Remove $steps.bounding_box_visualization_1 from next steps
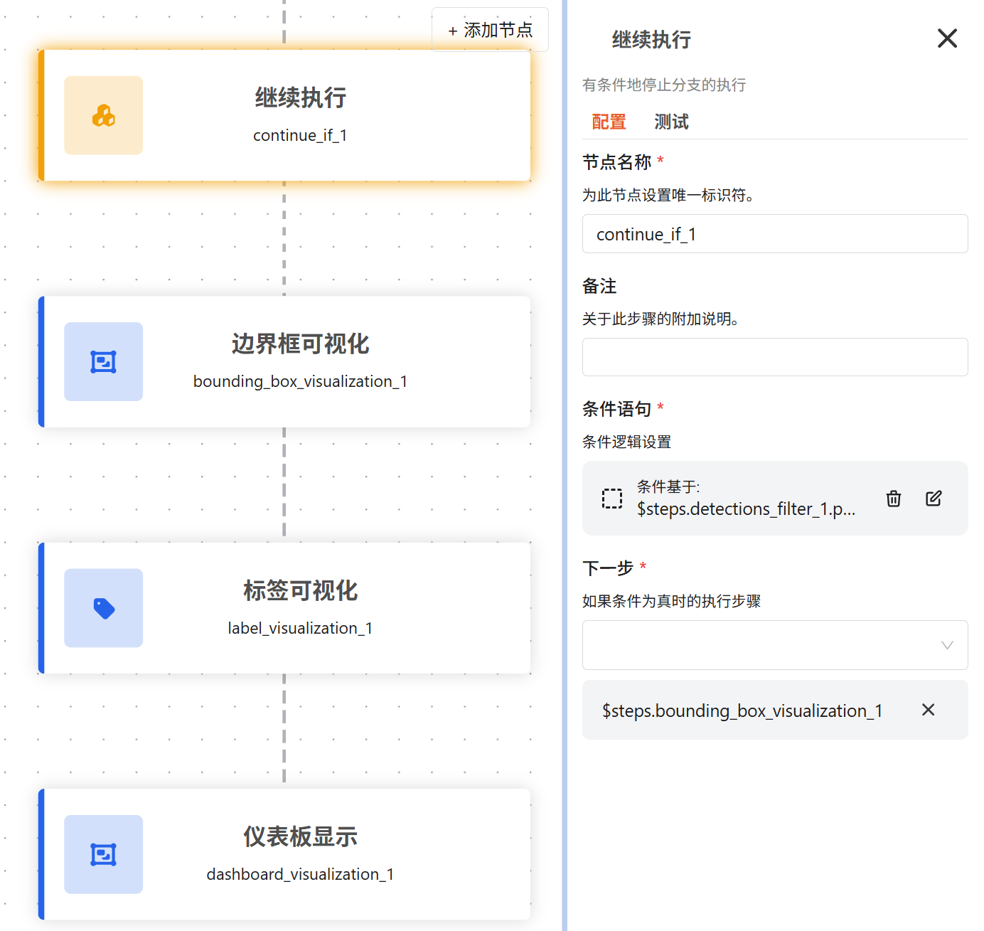 click(928, 710)
